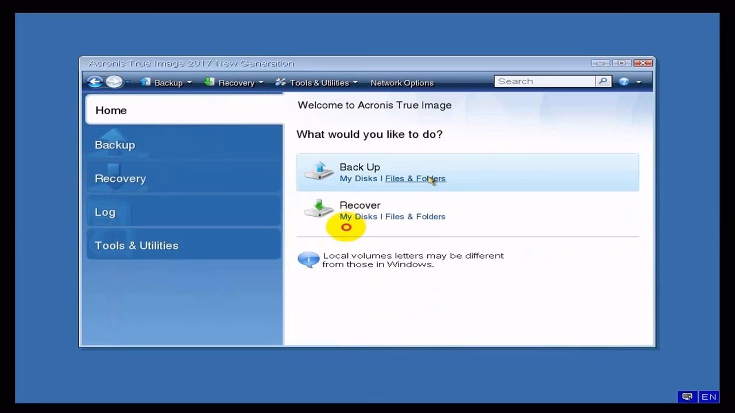Expand the dropdown arrow beside the help icon

639,83
